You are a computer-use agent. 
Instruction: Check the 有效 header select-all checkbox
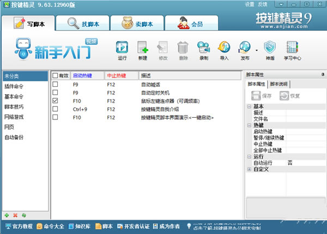[55, 75]
